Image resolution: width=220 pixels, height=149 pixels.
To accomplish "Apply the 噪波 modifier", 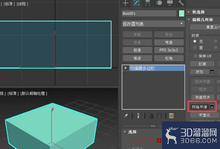I will [x=137, y=58].
